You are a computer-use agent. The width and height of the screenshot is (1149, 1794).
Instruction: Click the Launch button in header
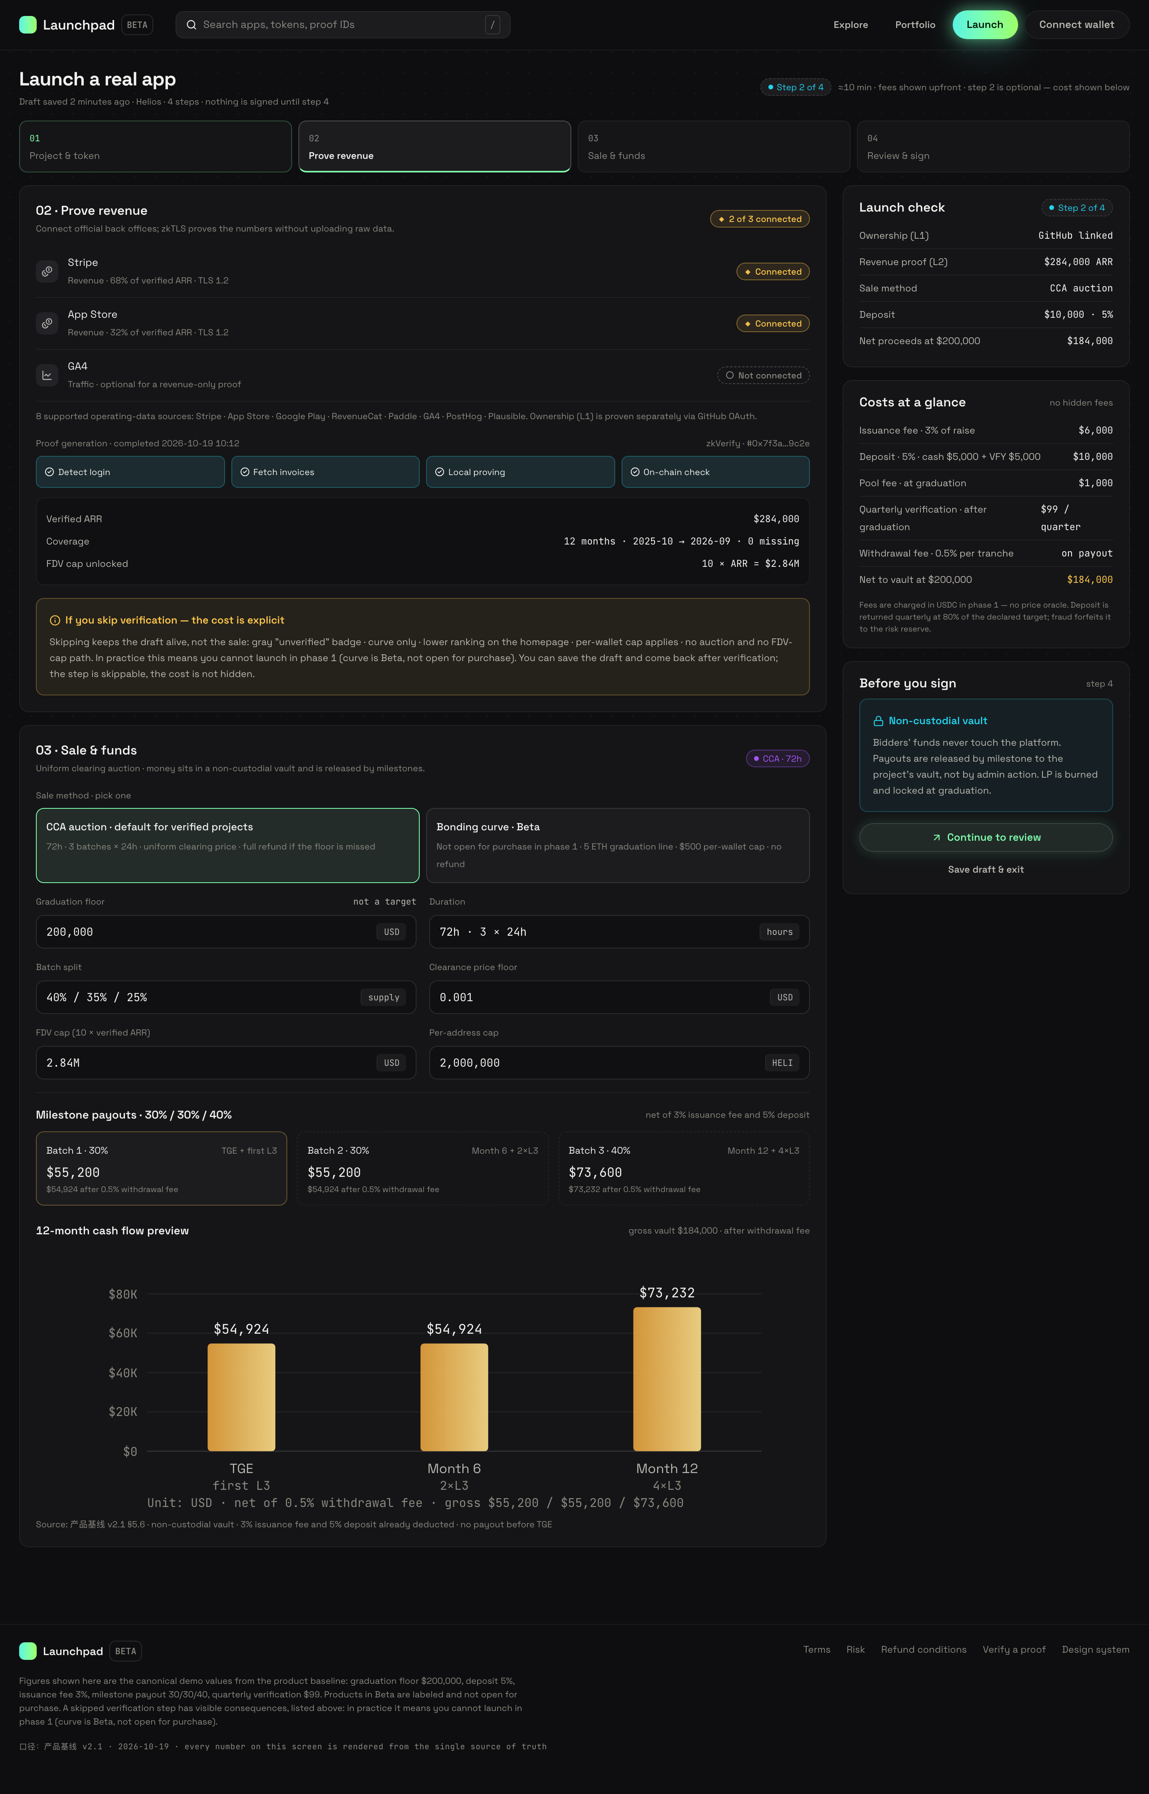985,25
